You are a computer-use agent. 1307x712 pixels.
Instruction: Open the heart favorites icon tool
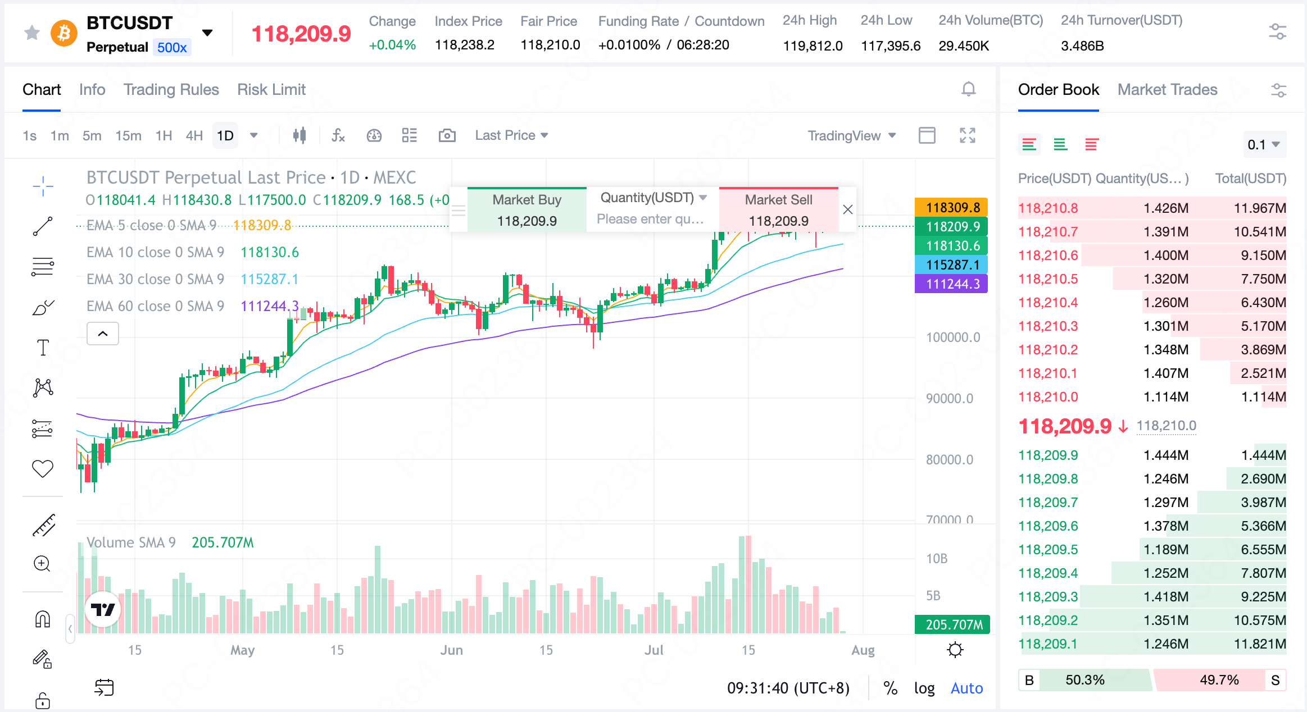43,468
